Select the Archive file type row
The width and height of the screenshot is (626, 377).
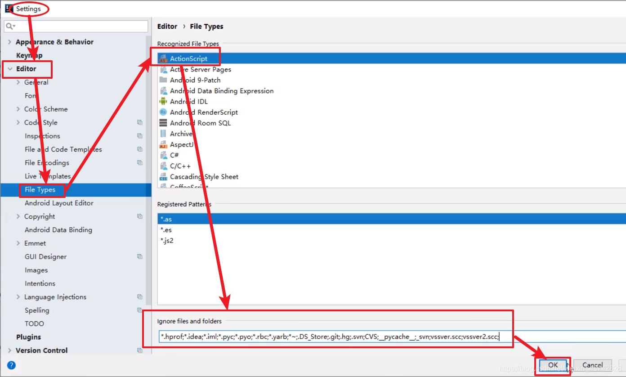pos(392,134)
